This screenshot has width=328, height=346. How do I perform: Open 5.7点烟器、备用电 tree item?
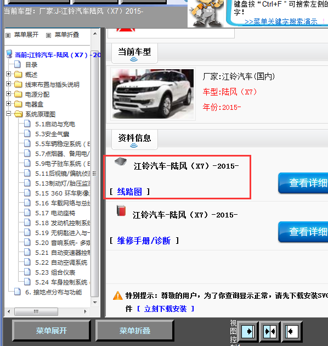[x=63, y=154]
